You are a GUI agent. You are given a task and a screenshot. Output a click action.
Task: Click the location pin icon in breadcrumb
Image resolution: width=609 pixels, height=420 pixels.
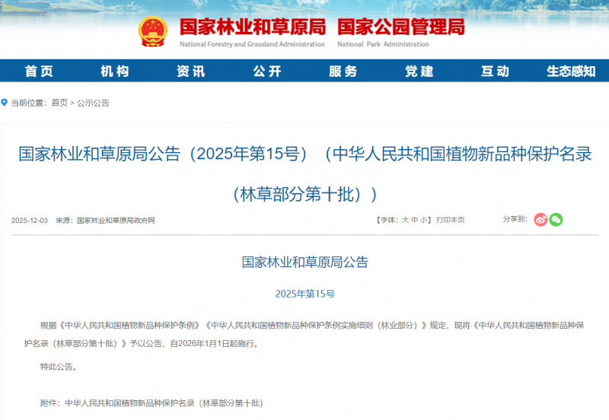pos(5,102)
